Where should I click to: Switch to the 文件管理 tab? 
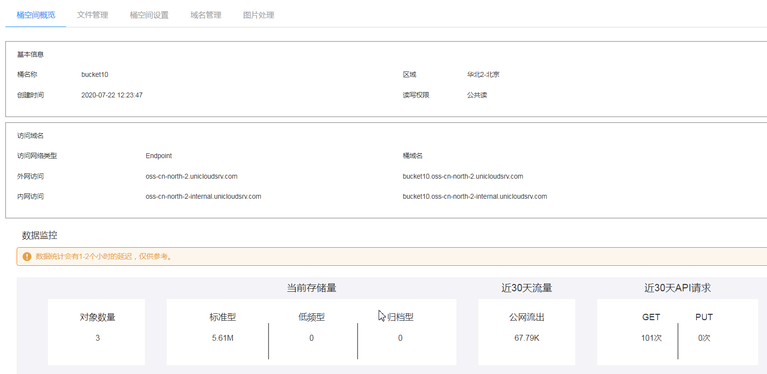tap(92, 15)
